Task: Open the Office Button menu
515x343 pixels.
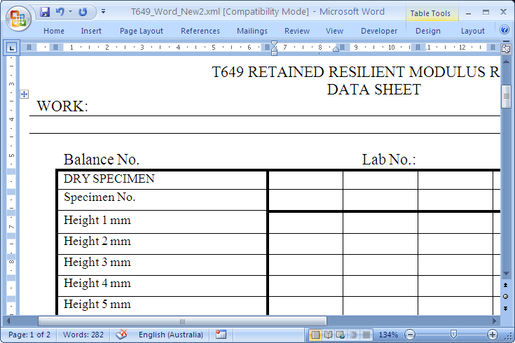Action: tap(18, 18)
